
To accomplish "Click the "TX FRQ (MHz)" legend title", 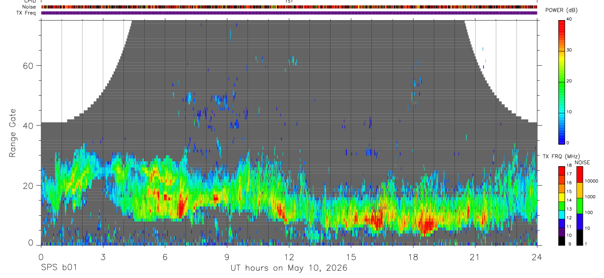I will tap(562, 156).
